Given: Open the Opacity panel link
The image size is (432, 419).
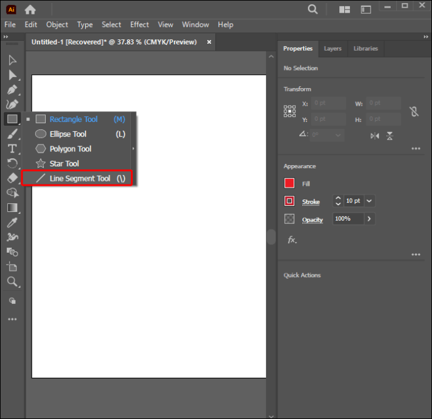Looking at the screenshot, I should (x=312, y=220).
